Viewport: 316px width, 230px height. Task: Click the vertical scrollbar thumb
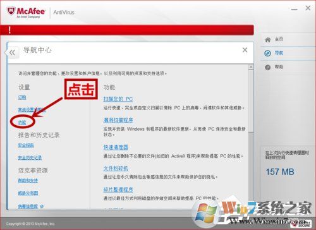coord(251,101)
